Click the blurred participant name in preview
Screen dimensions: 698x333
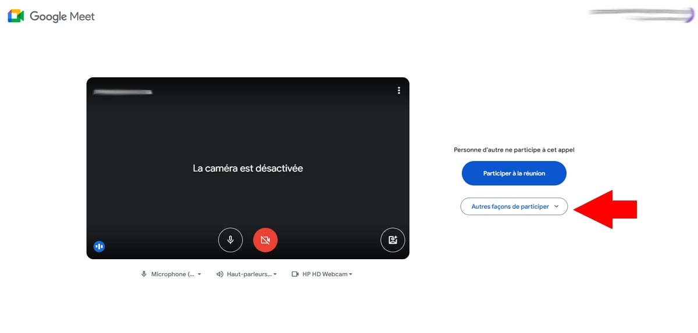coord(123,92)
